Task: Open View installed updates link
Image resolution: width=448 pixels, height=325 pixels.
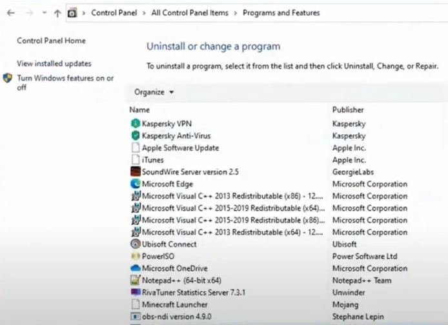Action: [54, 63]
